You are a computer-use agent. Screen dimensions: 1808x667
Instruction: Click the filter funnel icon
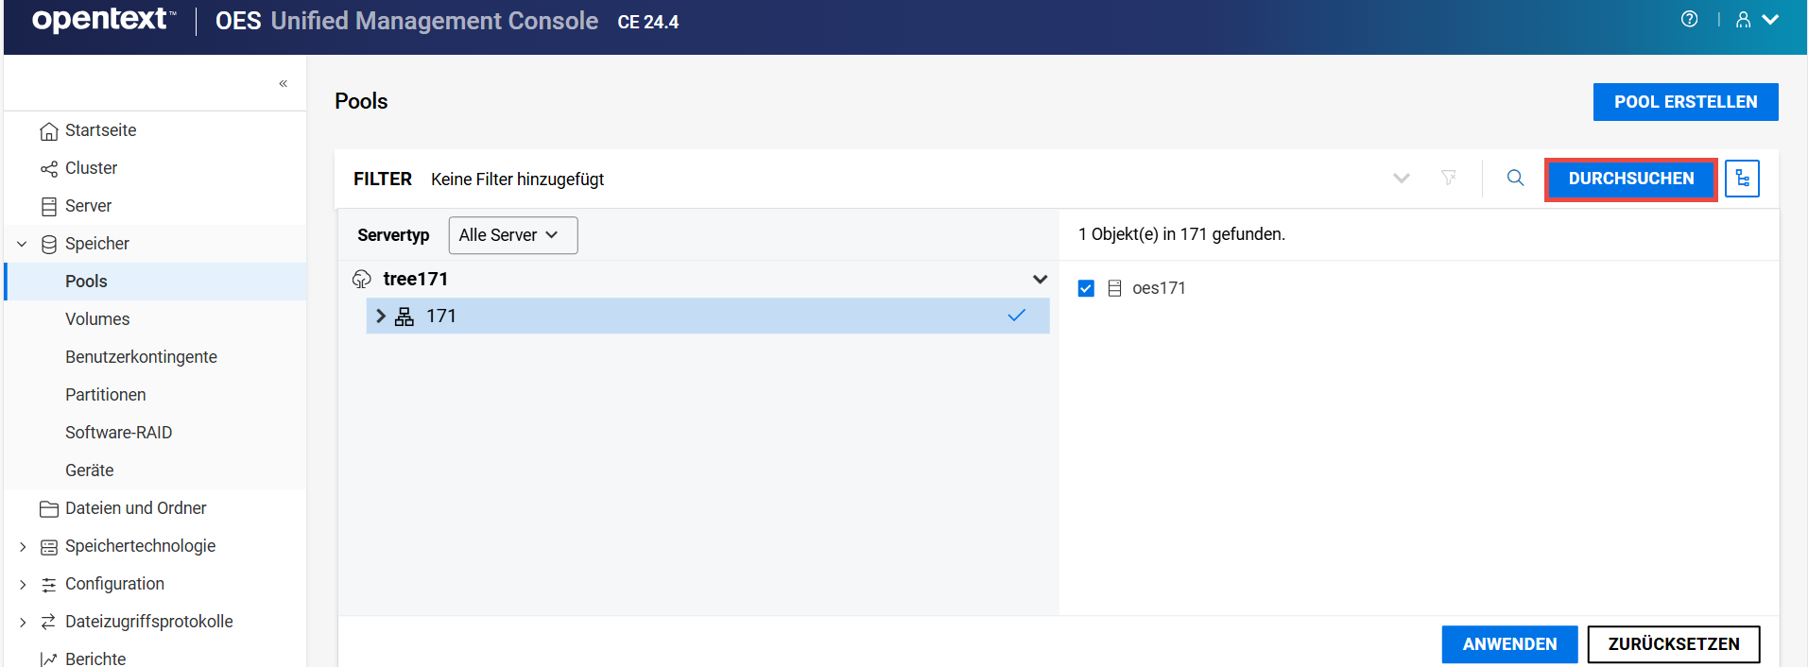tap(1448, 178)
